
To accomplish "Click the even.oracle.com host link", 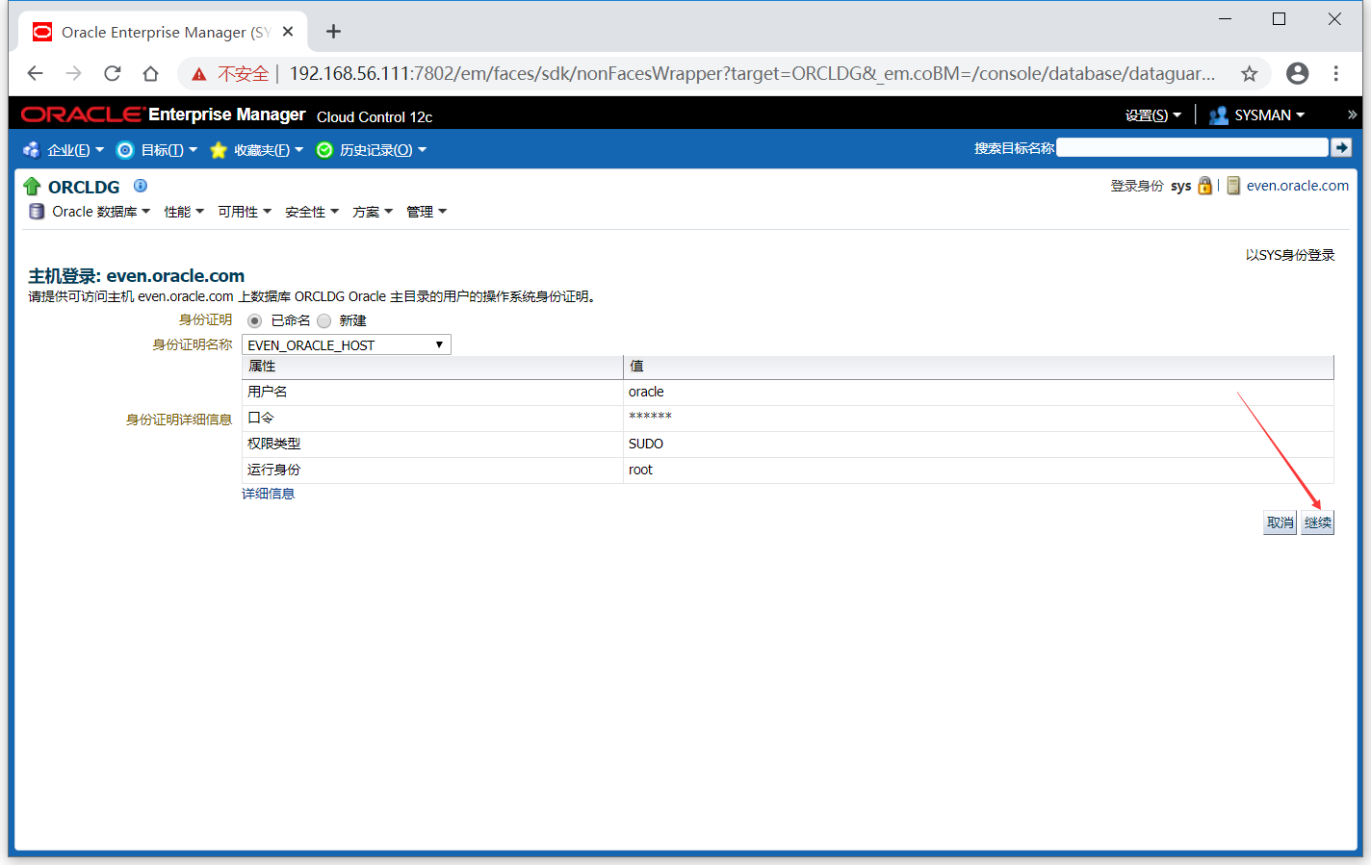I will pyautogui.click(x=1298, y=186).
